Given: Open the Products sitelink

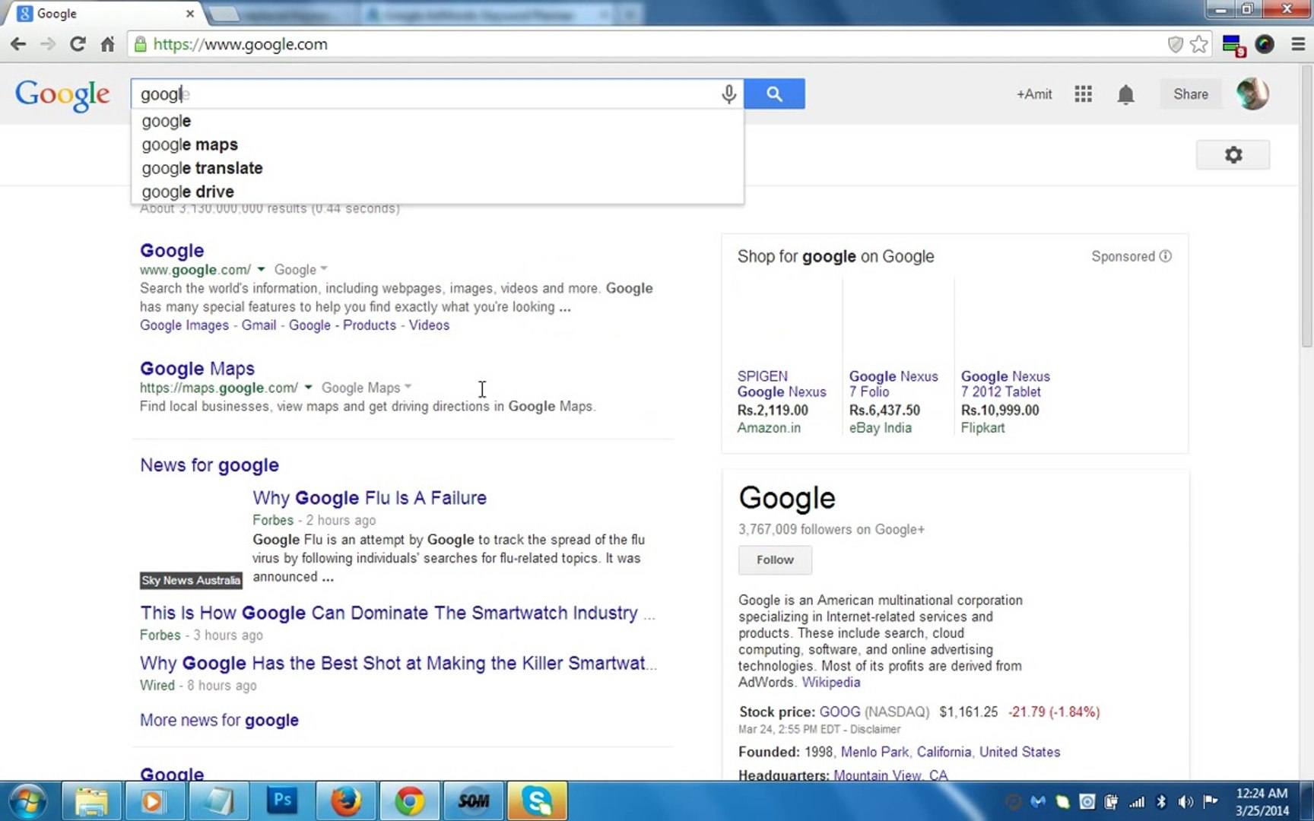Looking at the screenshot, I should (x=370, y=325).
